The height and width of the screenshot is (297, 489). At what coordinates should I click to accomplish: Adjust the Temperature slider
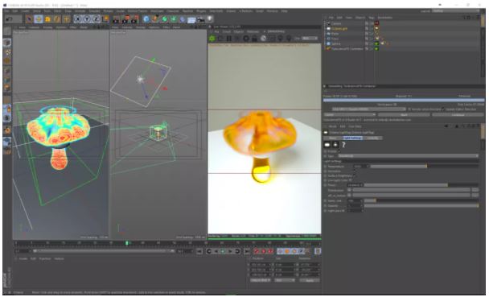(424, 167)
